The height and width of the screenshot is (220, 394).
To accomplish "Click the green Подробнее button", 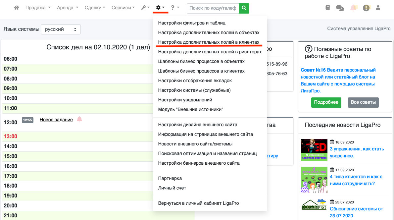I will [x=326, y=102].
